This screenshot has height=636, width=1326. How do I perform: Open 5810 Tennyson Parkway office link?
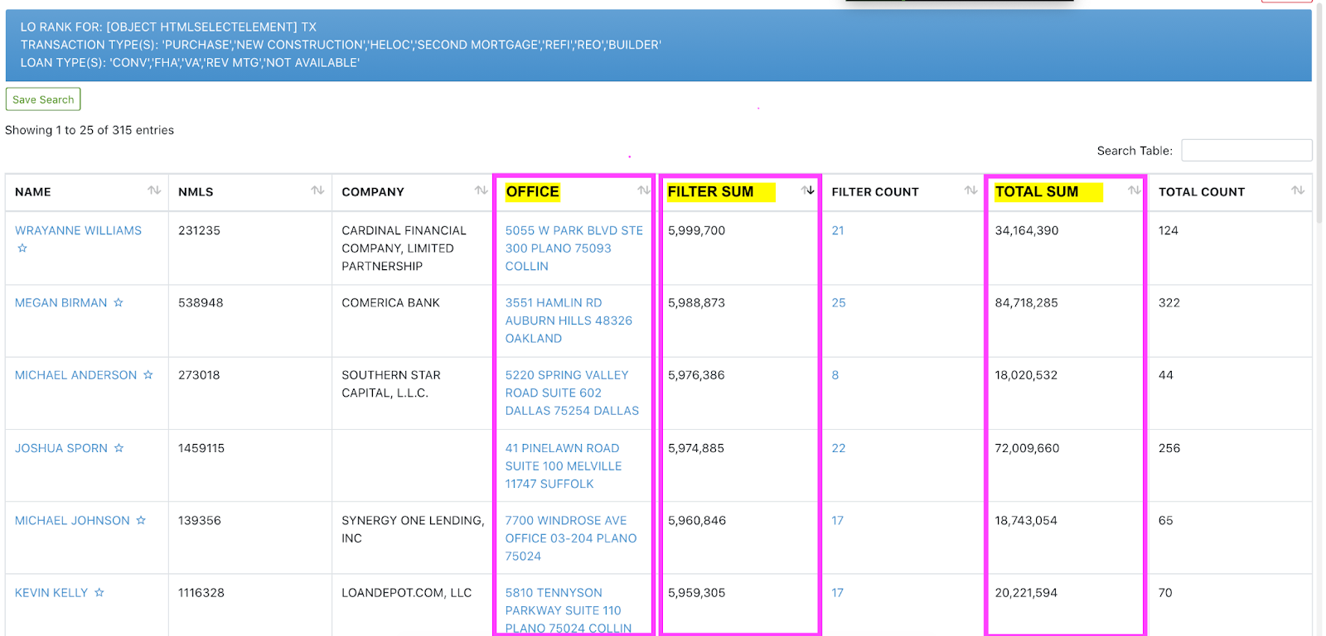[569, 610]
